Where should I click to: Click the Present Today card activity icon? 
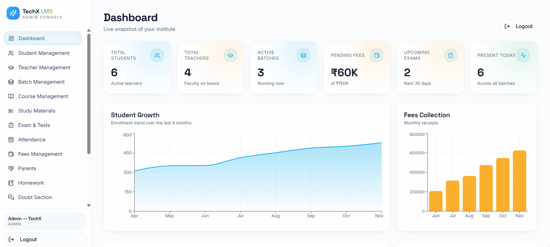coord(524,55)
